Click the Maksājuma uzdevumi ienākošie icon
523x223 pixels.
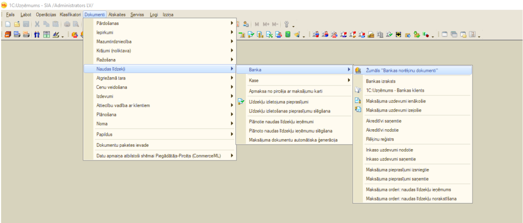click(358, 101)
